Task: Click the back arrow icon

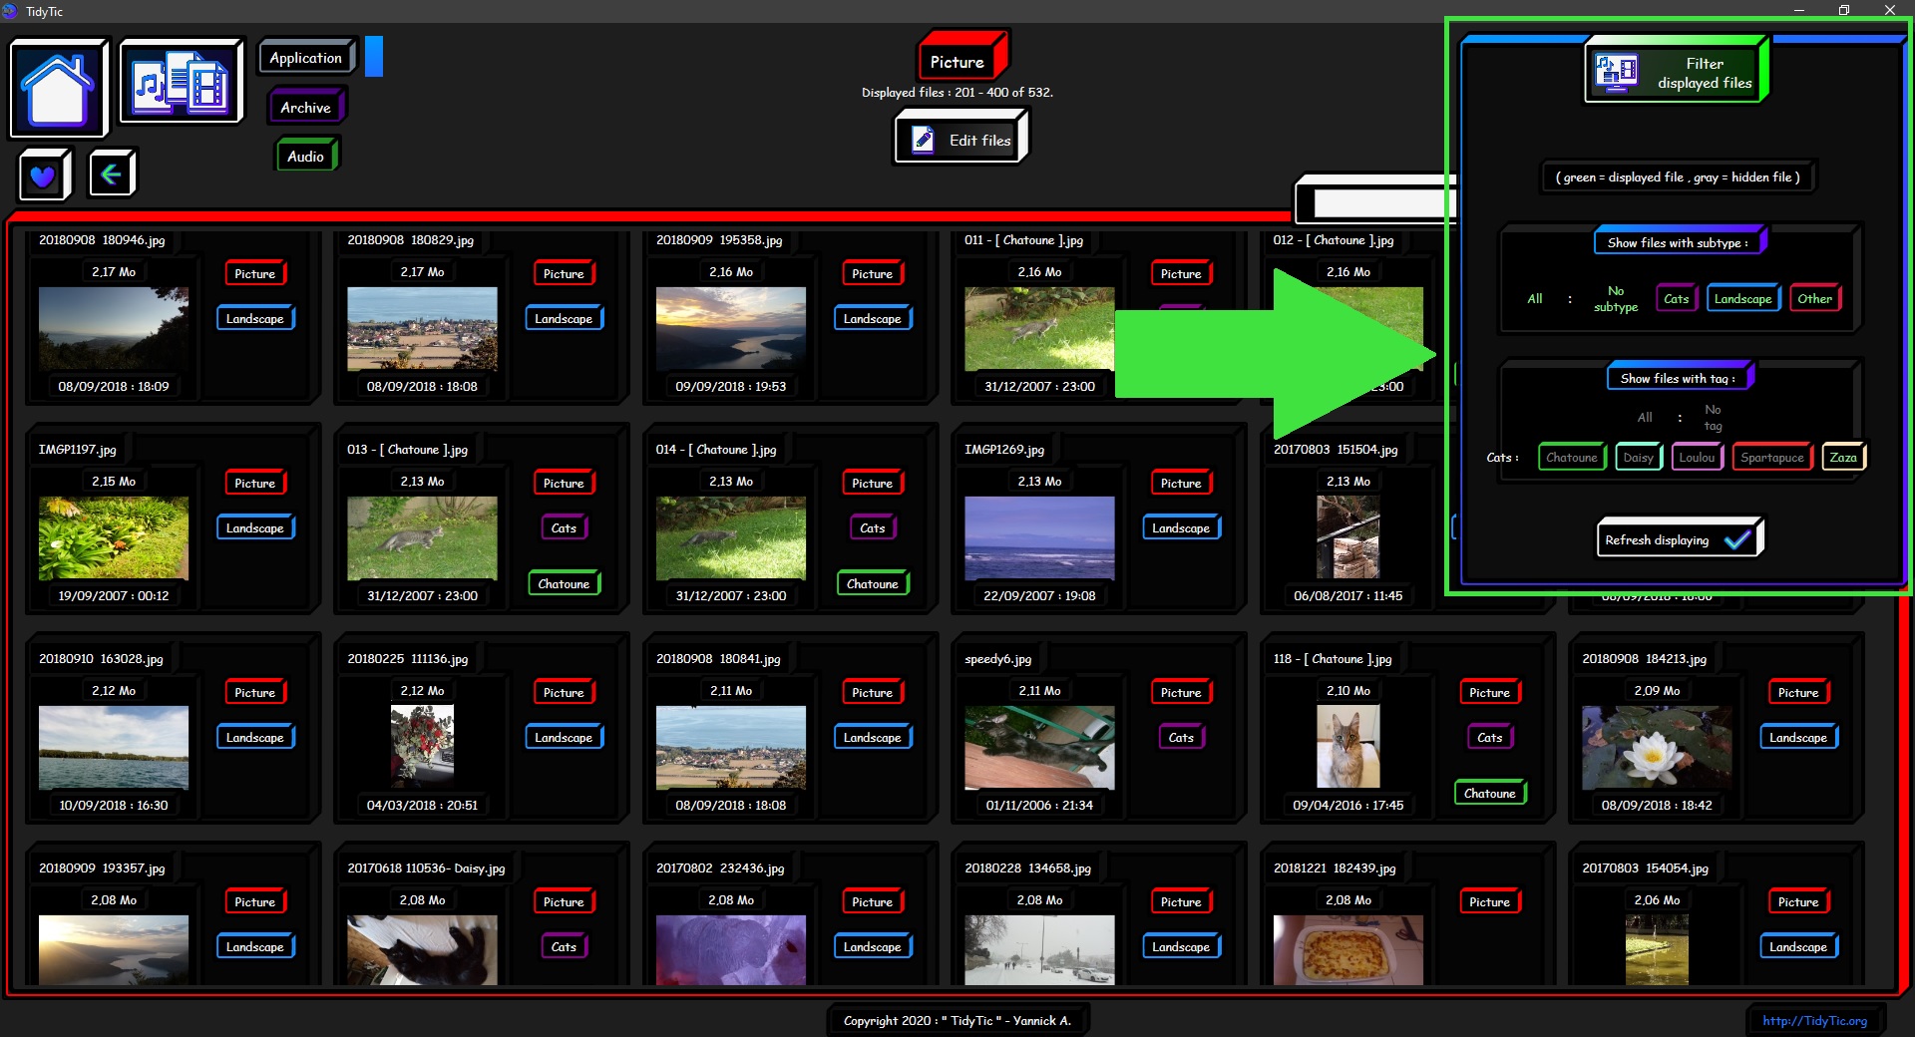Action: (111, 174)
